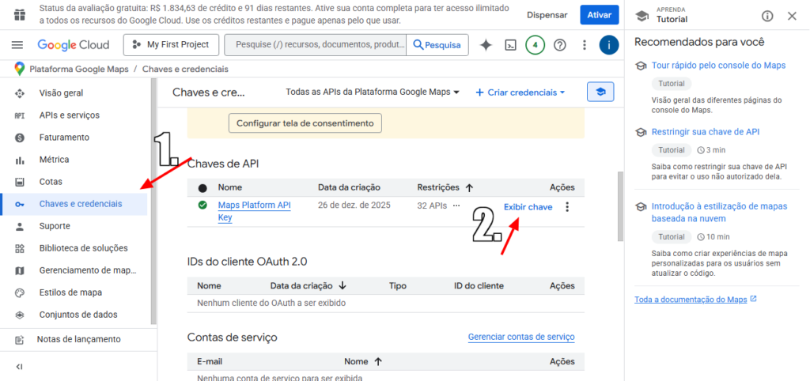The width and height of the screenshot is (810, 381).
Task: Open the top bar three-dot settings menu
Action: pos(585,45)
